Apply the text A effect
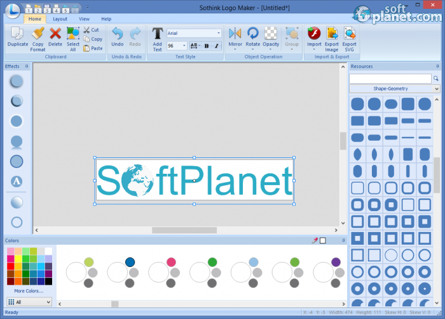The image size is (445, 319). point(17,181)
